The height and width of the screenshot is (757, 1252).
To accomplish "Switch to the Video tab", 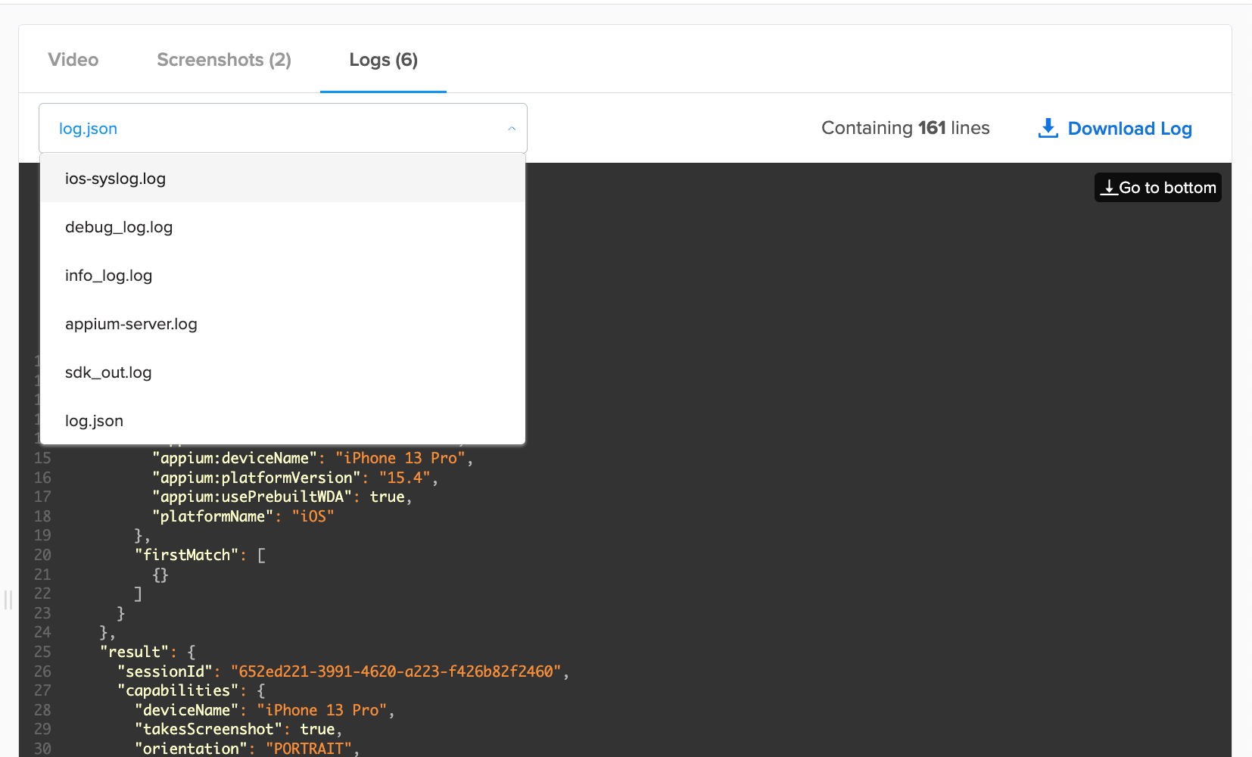I will click(73, 60).
